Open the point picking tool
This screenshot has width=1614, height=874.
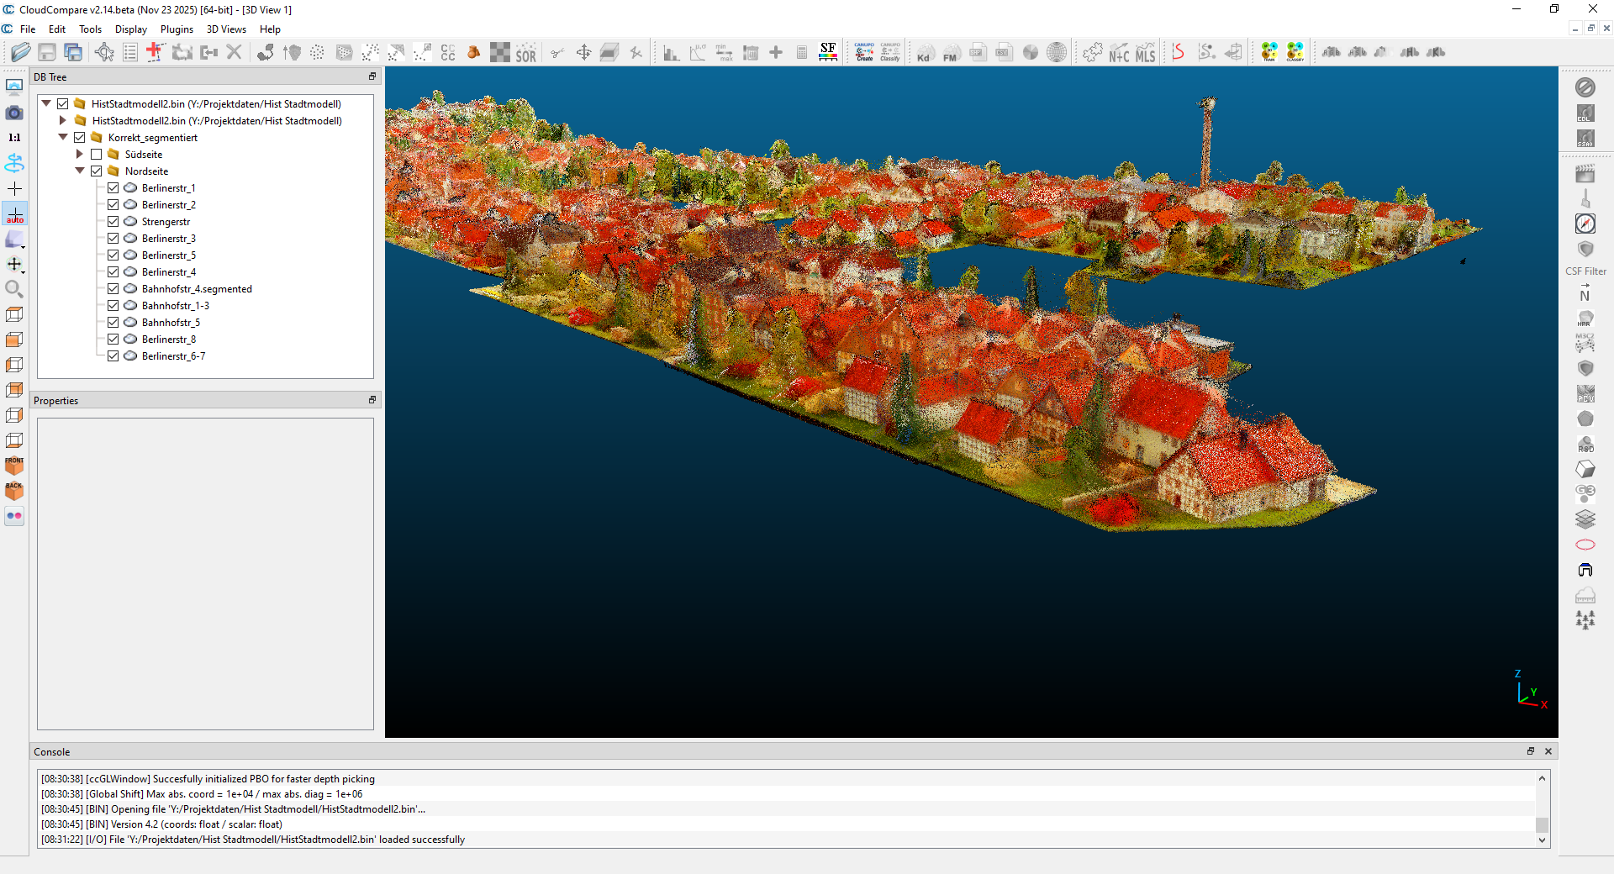tap(104, 52)
